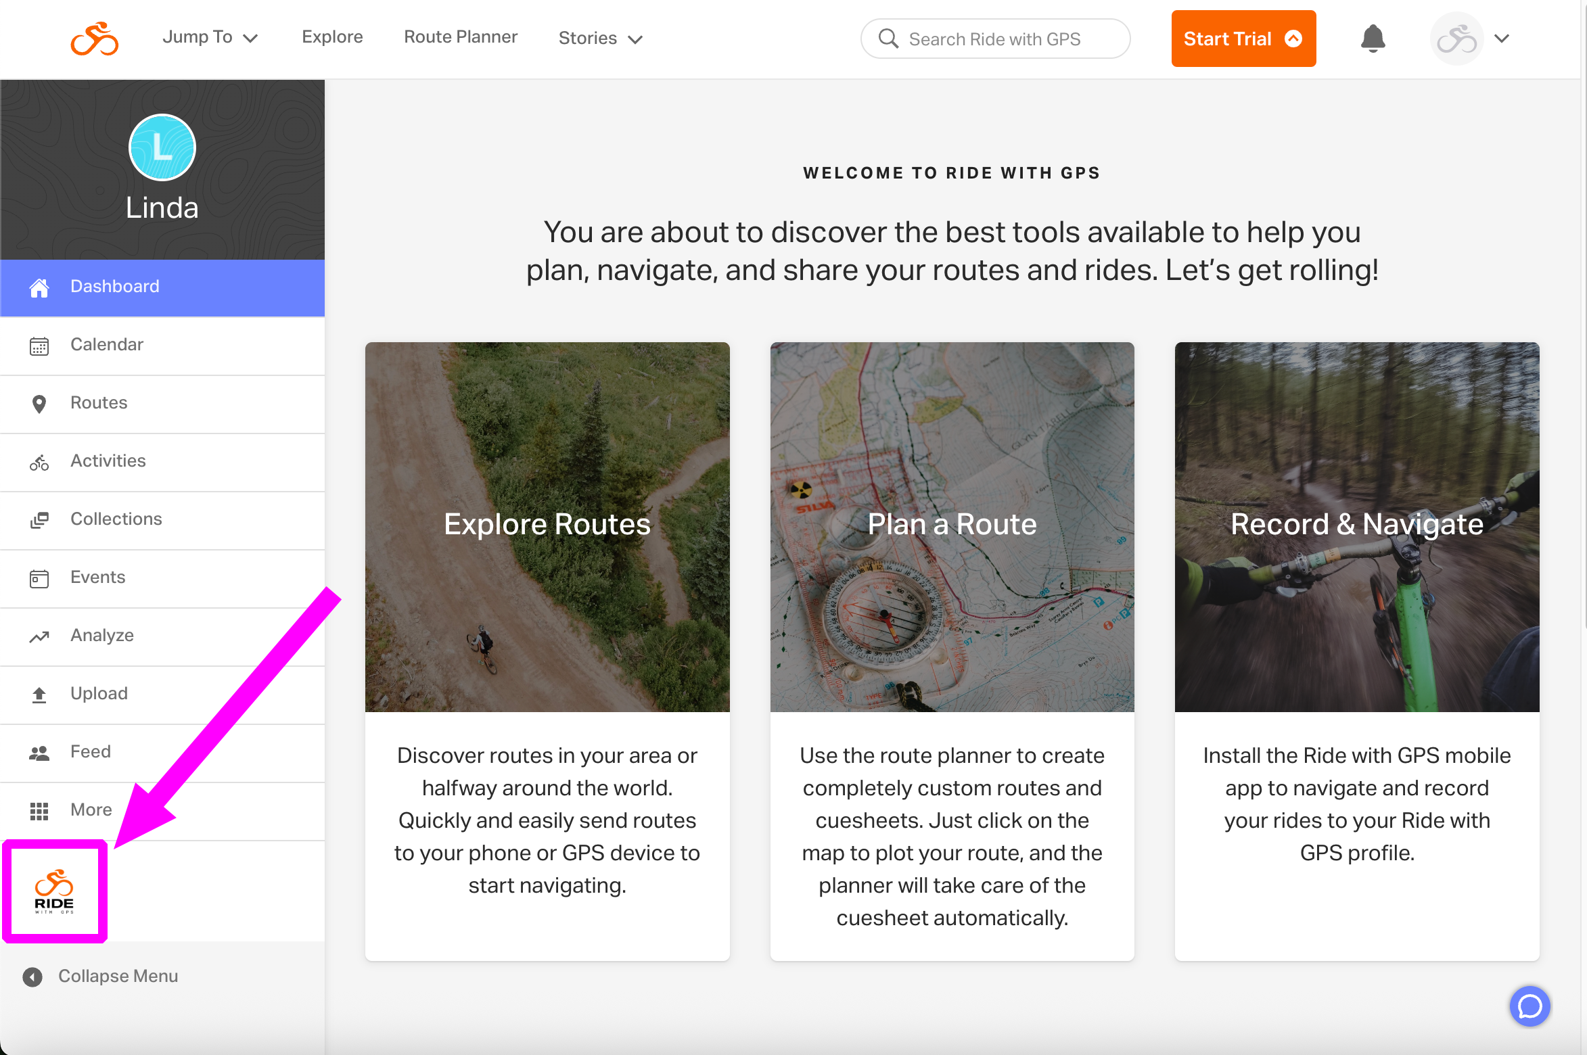1587x1055 pixels.
Task: Click Linda's profile avatar circle
Action: click(x=162, y=147)
